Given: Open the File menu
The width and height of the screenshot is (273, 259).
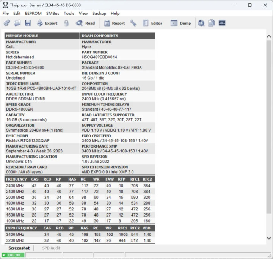Looking at the screenshot, I should pos(6,13).
